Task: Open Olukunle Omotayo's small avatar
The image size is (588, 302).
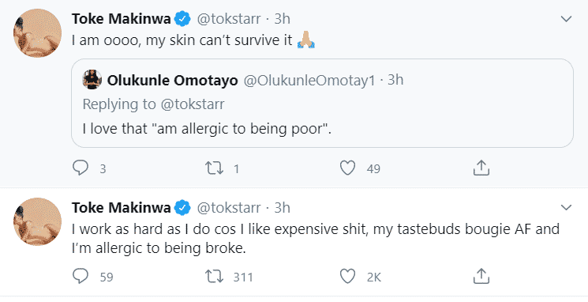Action: pos(92,80)
